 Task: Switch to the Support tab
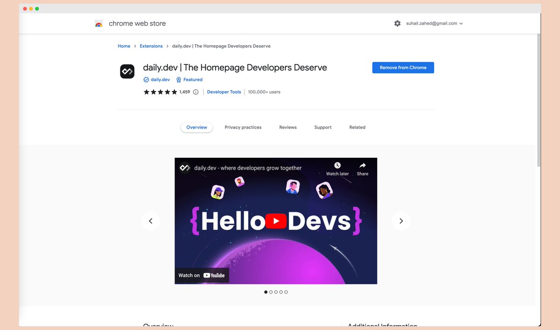pyautogui.click(x=323, y=127)
